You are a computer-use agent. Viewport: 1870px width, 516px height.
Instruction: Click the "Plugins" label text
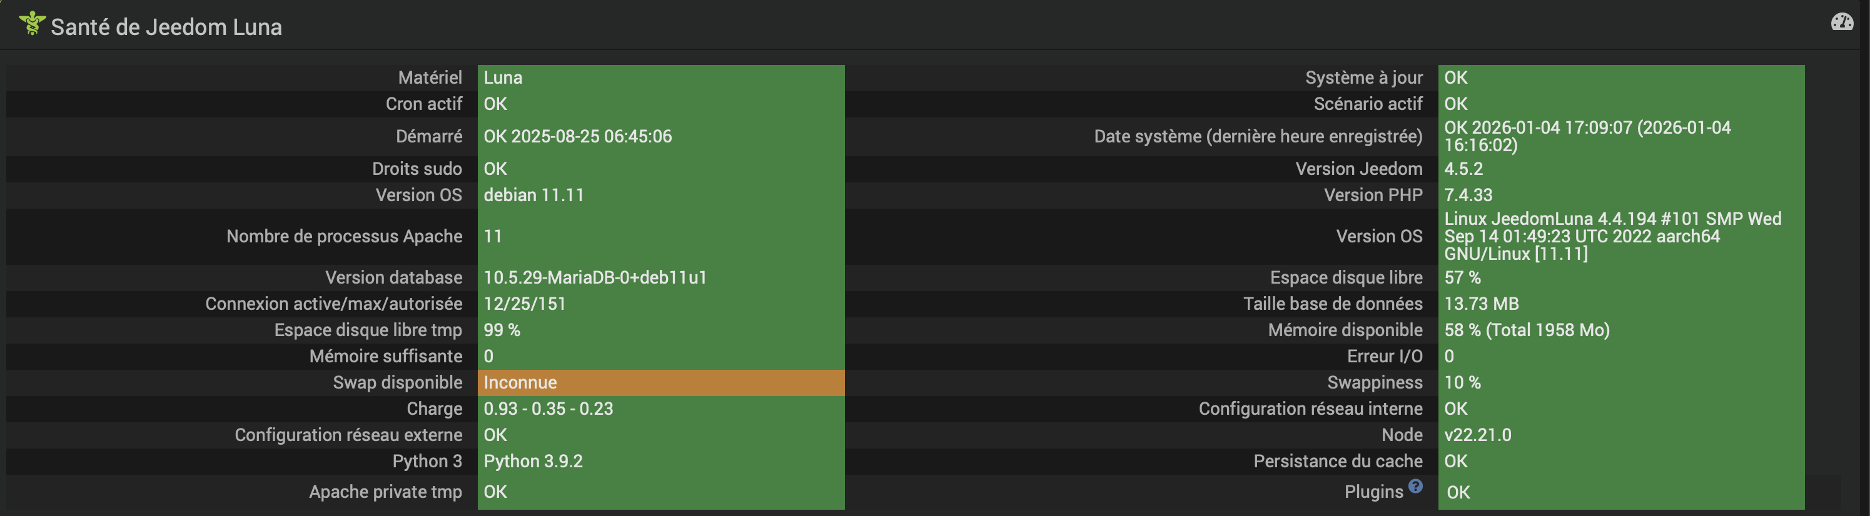tap(1373, 492)
